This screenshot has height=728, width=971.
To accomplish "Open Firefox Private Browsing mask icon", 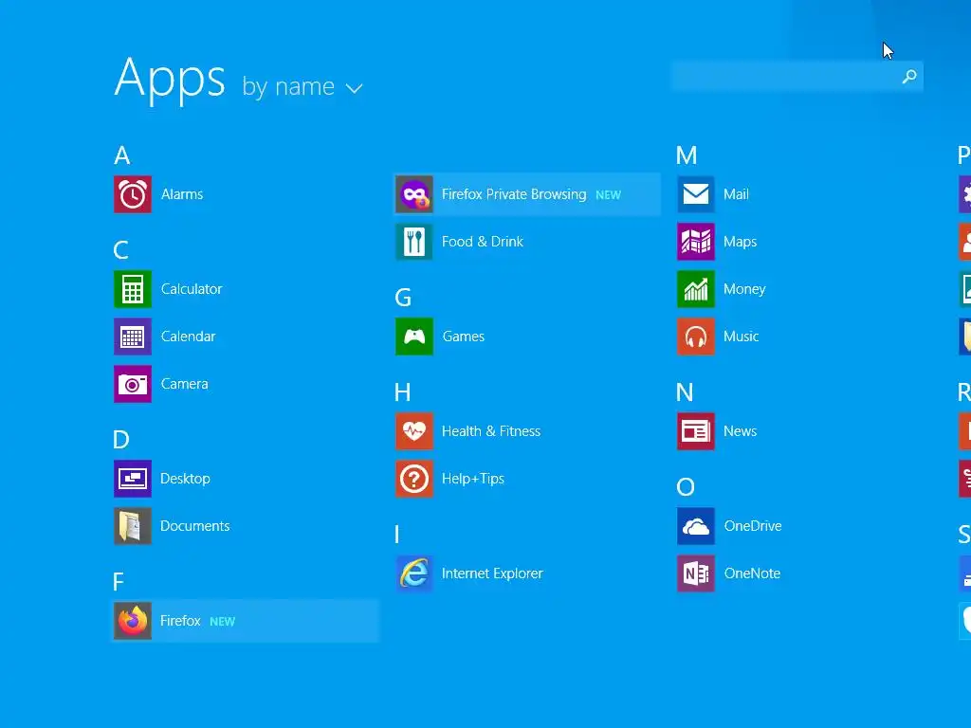I will click(414, 194).
